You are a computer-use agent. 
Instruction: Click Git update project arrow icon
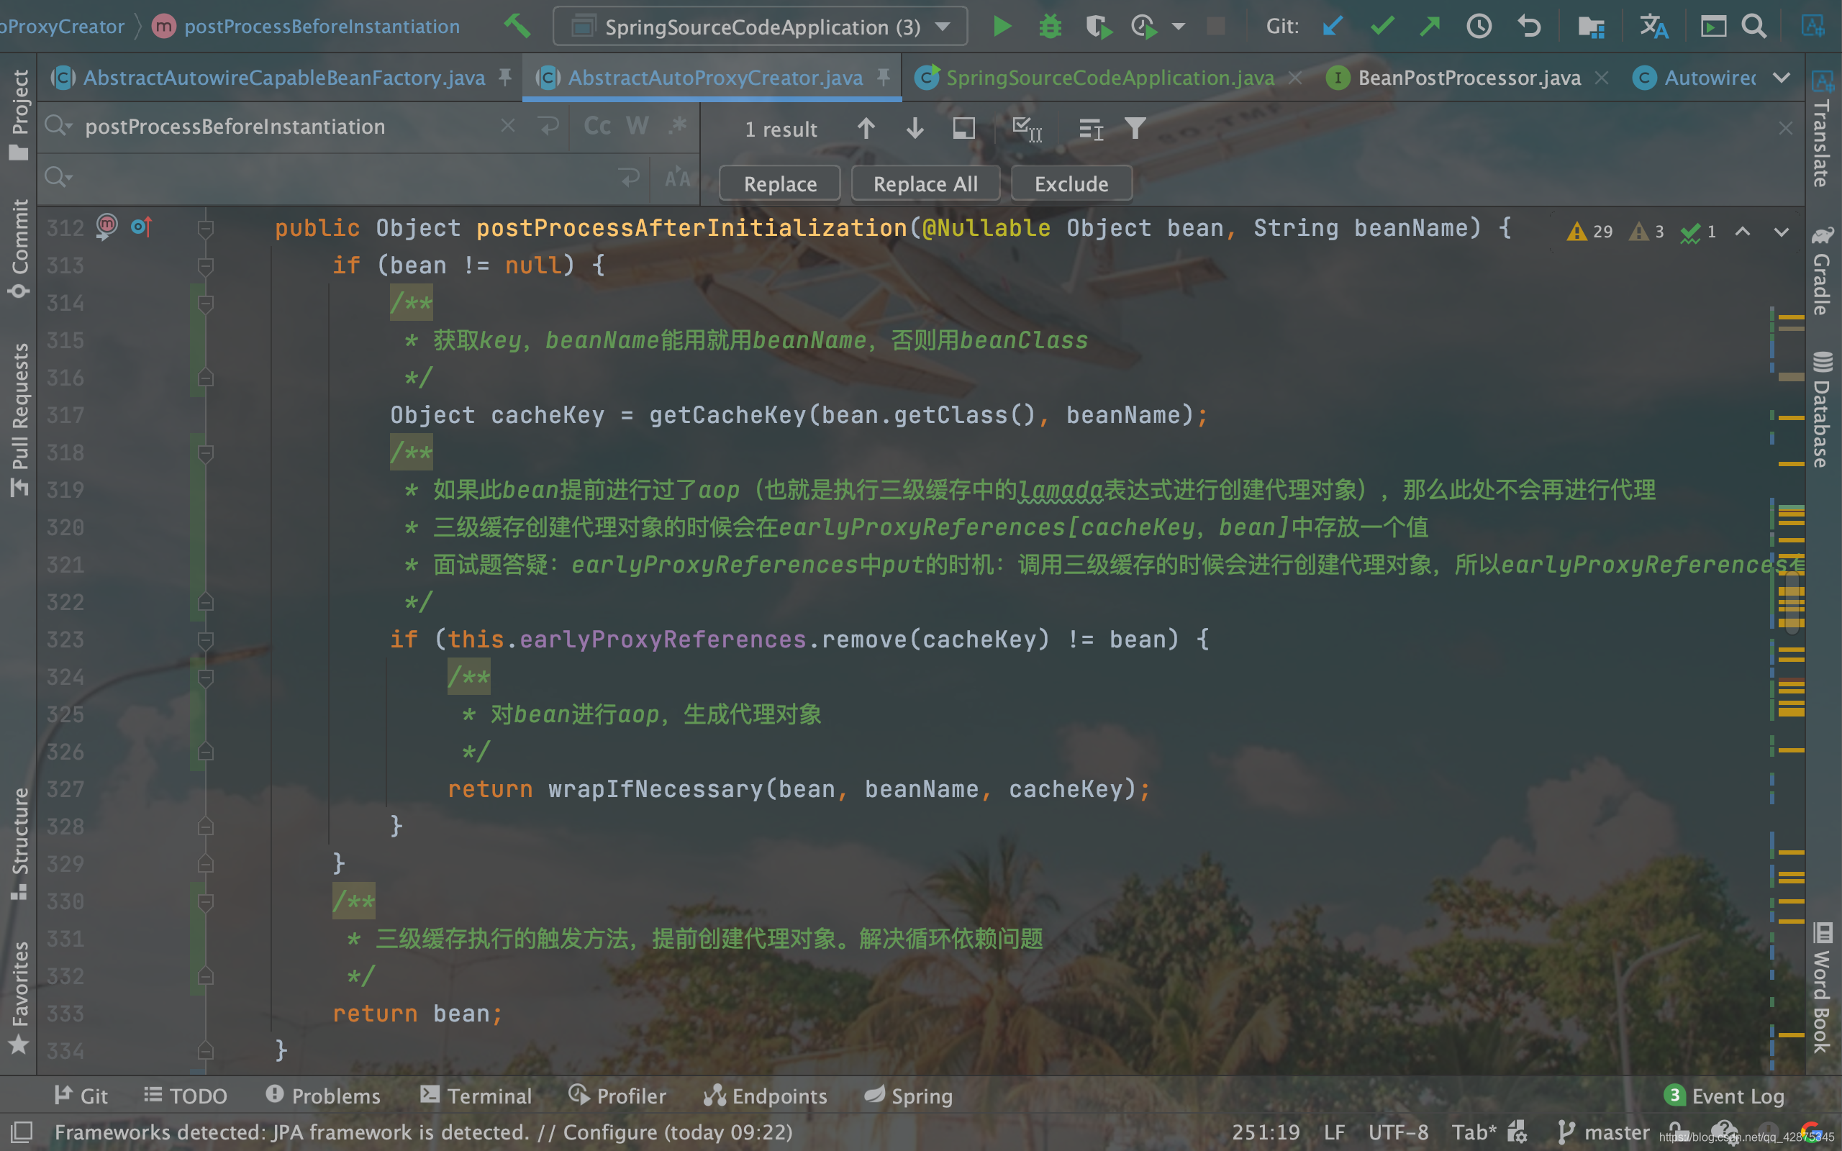1332,27
